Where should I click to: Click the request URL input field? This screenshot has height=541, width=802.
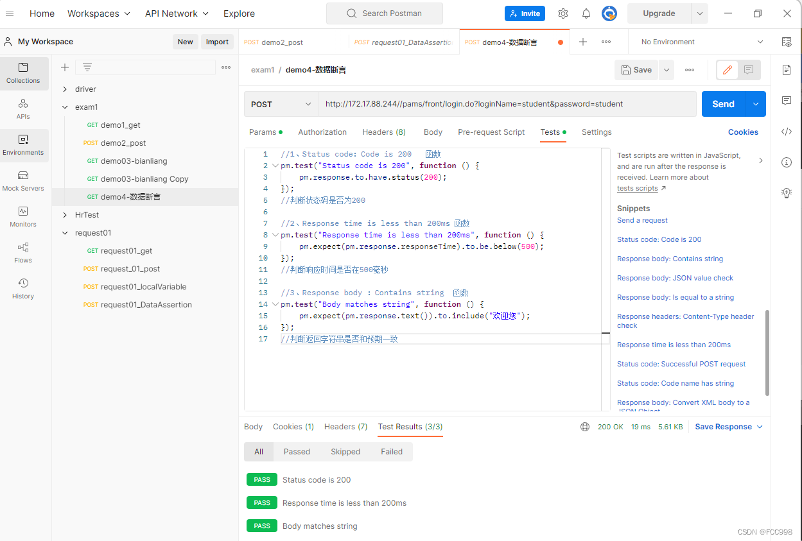[x=507, y=104]
